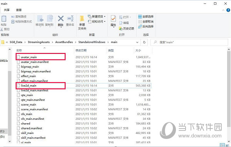The image size is (231, 147).
Task: Click the file icon next to shared
Action: [x=18, y=124]
